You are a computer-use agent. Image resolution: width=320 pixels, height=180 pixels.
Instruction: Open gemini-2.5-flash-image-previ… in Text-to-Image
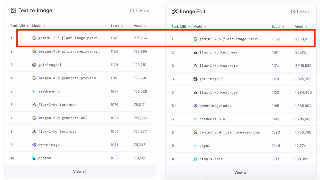tap(69, 38)
